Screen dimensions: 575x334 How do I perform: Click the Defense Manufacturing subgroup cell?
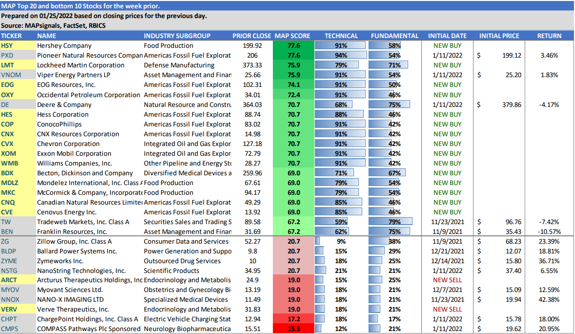point(179,65)
